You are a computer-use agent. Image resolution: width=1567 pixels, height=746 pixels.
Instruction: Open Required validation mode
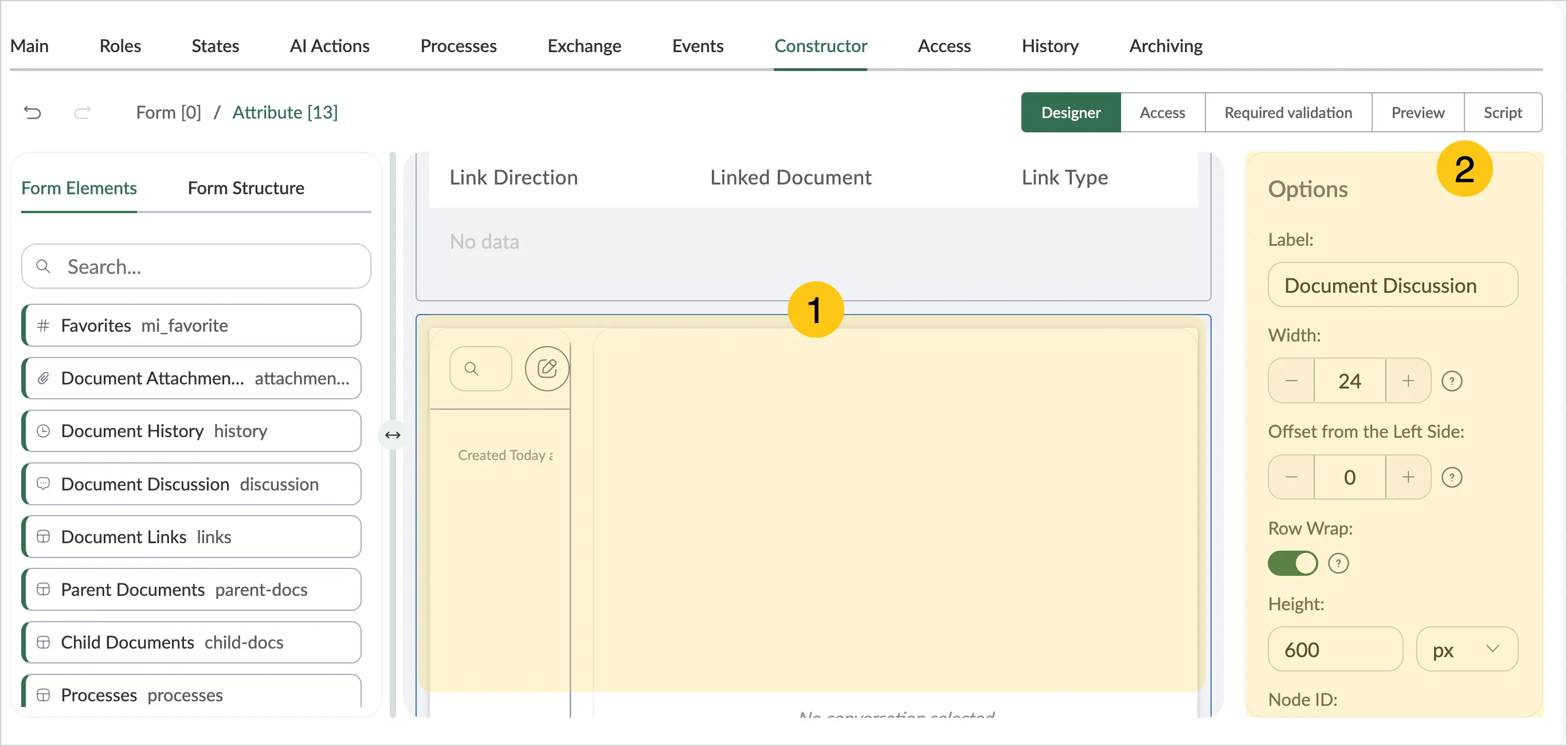point(1288,112)
